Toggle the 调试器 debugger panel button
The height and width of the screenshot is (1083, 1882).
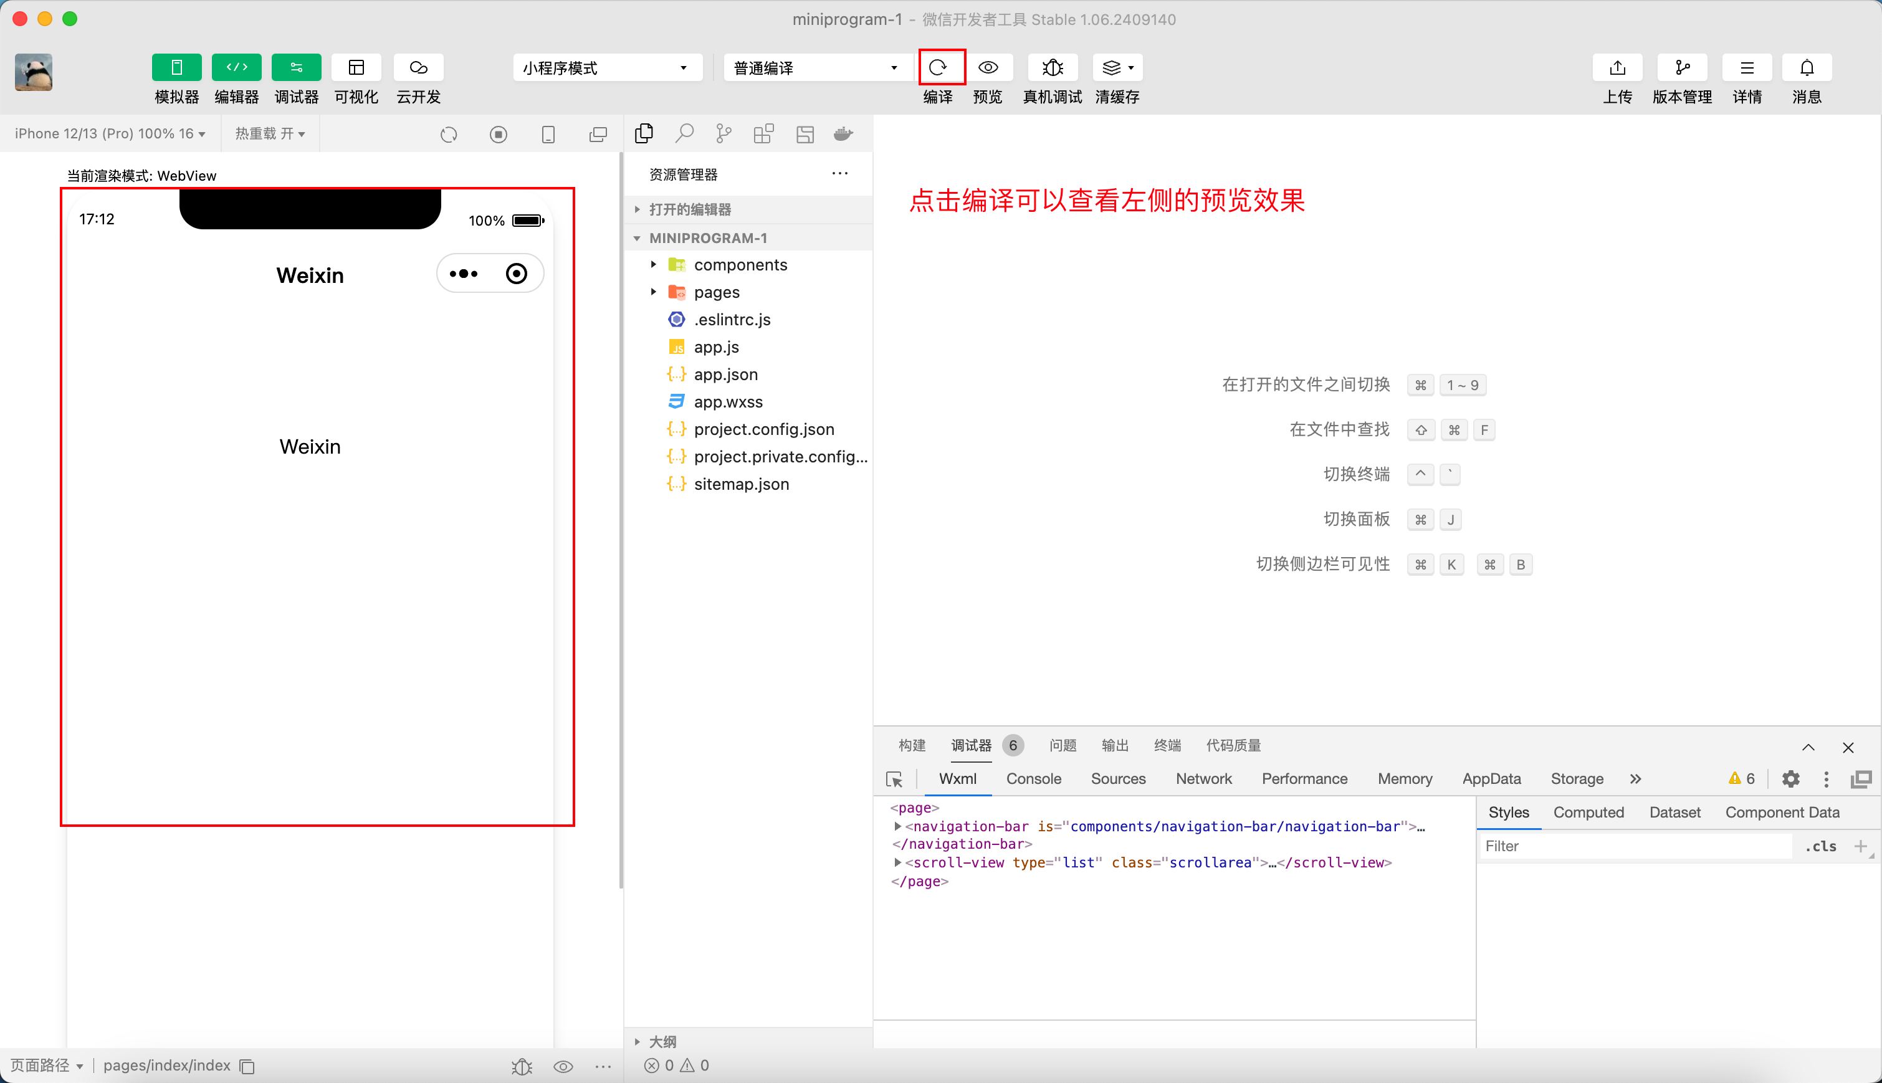(296, 68)
